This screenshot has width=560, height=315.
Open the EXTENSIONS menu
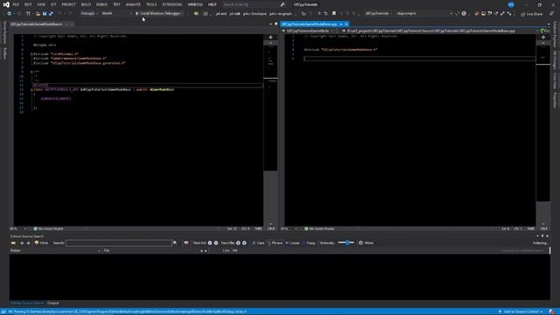click(x=172, y=4)
